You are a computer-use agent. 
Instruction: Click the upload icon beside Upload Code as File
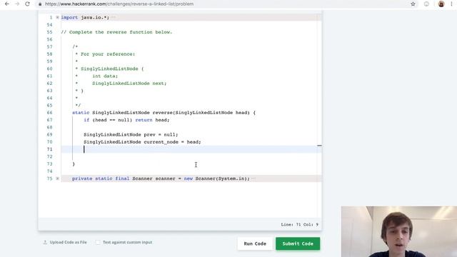45,243
